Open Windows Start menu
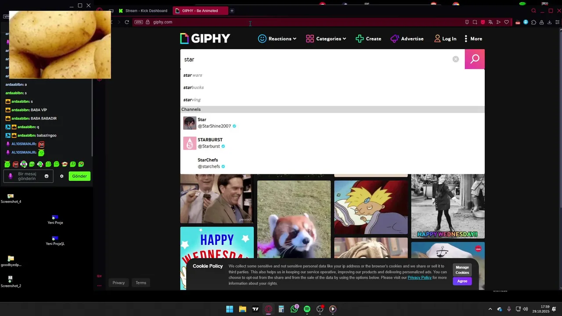The width and height of the screenshot is (562, 316). click(230, 309)
